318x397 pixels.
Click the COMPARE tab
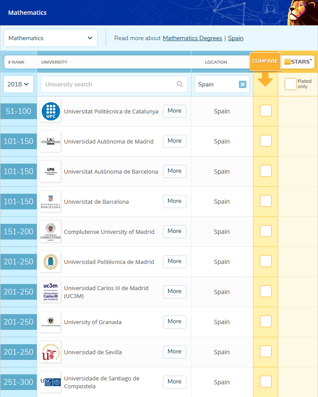[x=265, y=61]
